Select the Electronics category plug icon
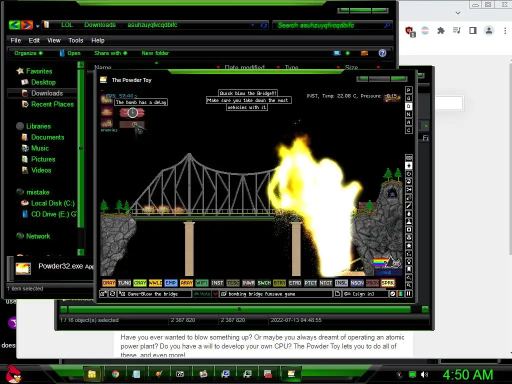This screenshot has width=512, height=384. tap(408, 166)
